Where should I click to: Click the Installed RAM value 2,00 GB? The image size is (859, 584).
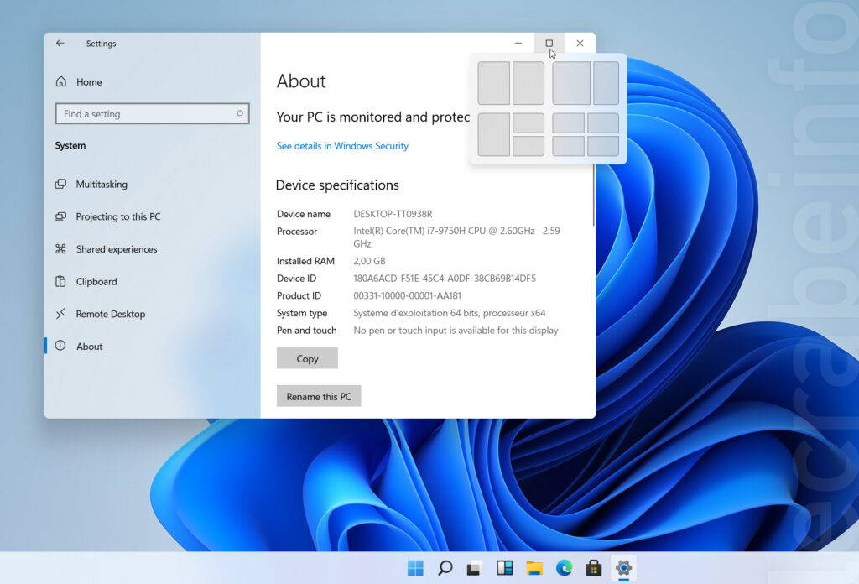[369, 261]
